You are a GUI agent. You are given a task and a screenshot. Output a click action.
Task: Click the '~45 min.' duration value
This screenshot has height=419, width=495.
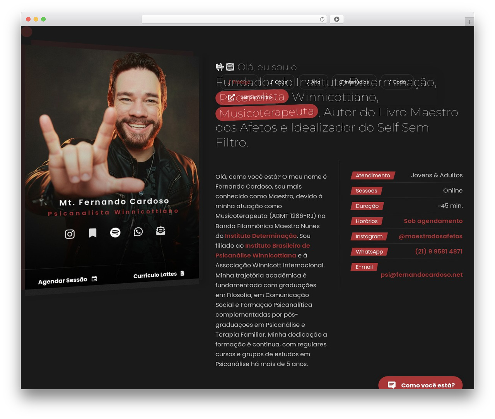point(450,206)
